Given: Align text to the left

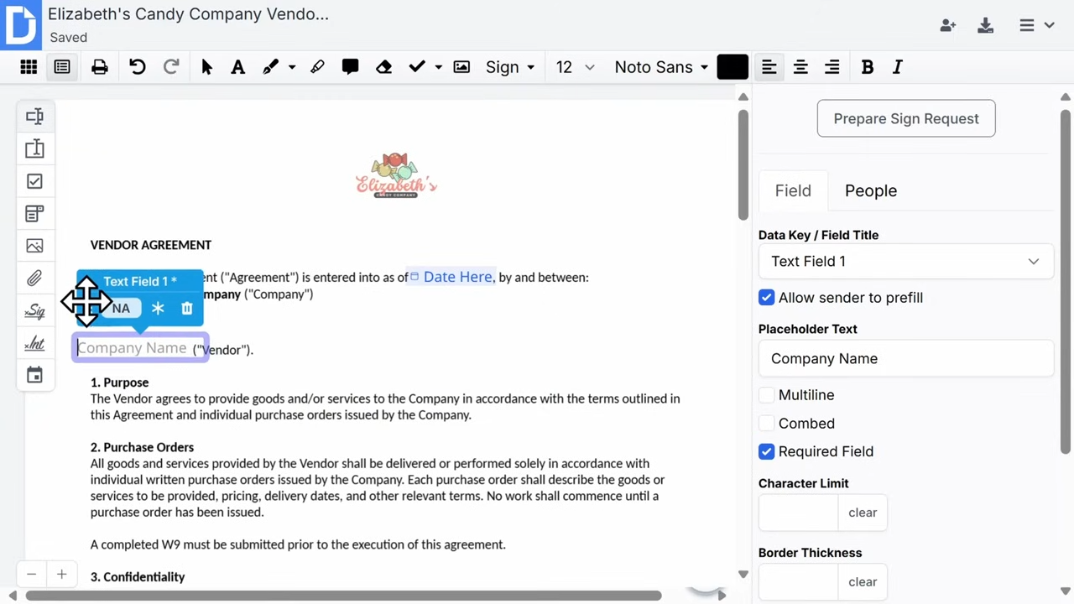Looking at the screenshot, I should (x=769, y=67).
